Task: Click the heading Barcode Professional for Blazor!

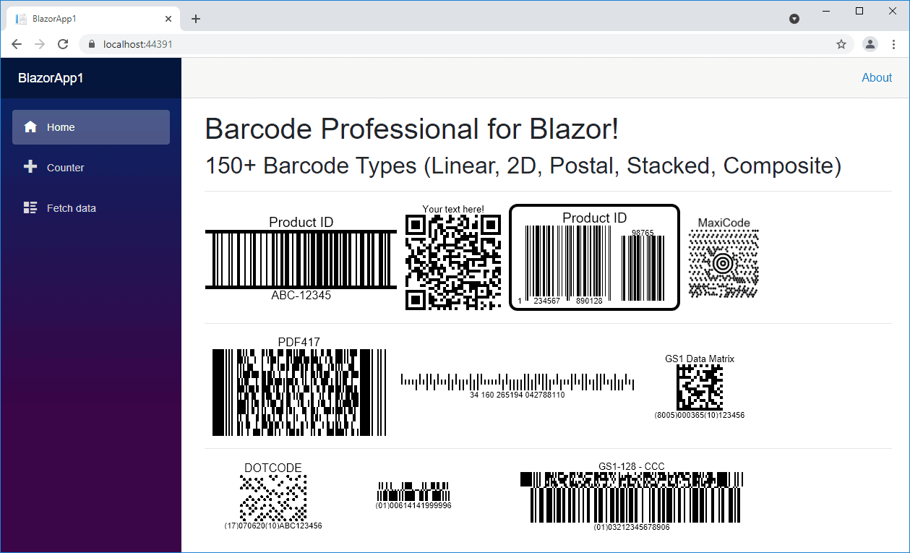Action: point(412,129)
